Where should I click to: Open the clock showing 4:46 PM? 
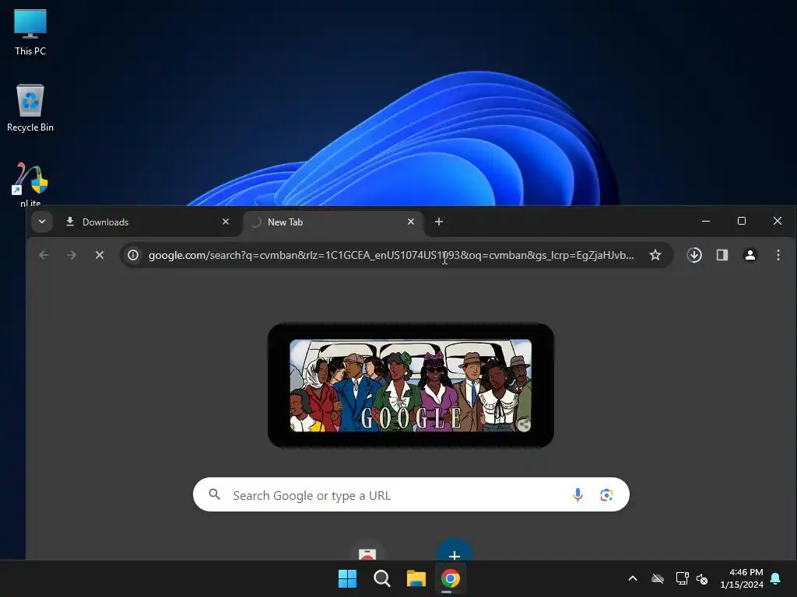click(x=742, y=578)
